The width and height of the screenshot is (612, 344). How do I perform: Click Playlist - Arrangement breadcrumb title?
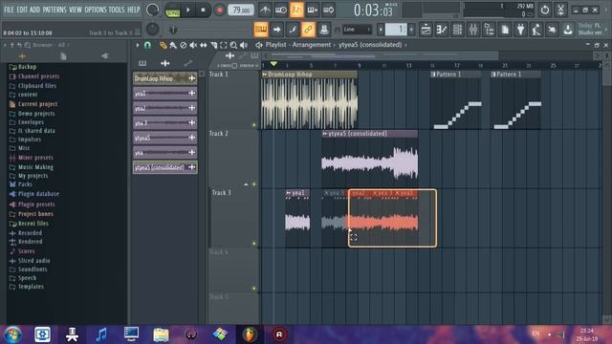point(298,45)
